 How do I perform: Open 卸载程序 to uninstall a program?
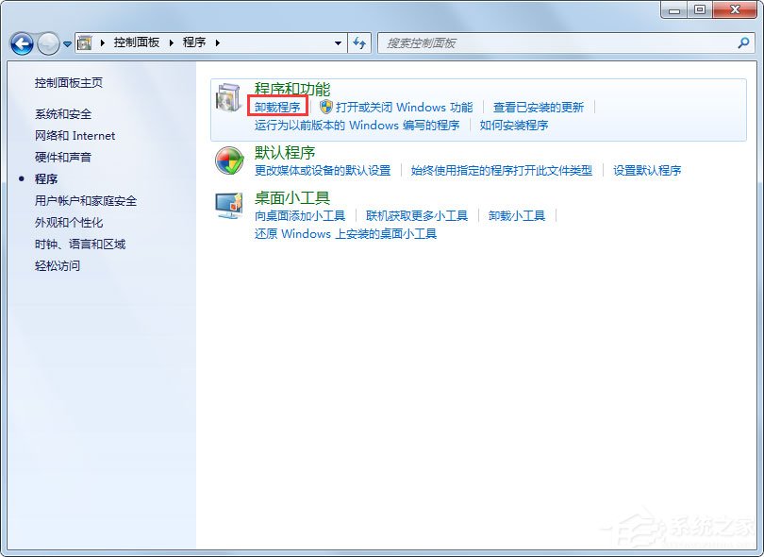(278, 107)
